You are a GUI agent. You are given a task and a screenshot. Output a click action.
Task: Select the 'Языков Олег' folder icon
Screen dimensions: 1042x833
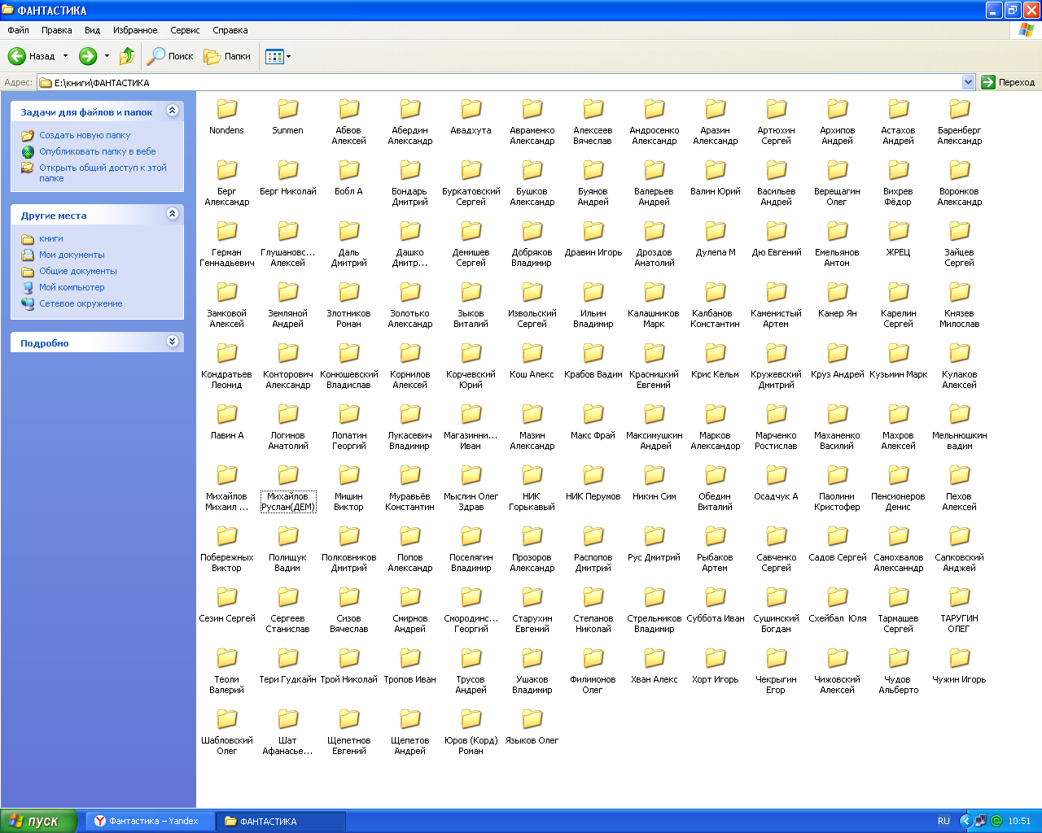(x=532, y=719)
